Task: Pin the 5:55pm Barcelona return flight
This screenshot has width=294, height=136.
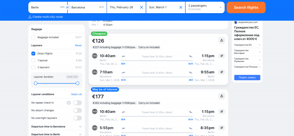Action: (x=221, y=128)
